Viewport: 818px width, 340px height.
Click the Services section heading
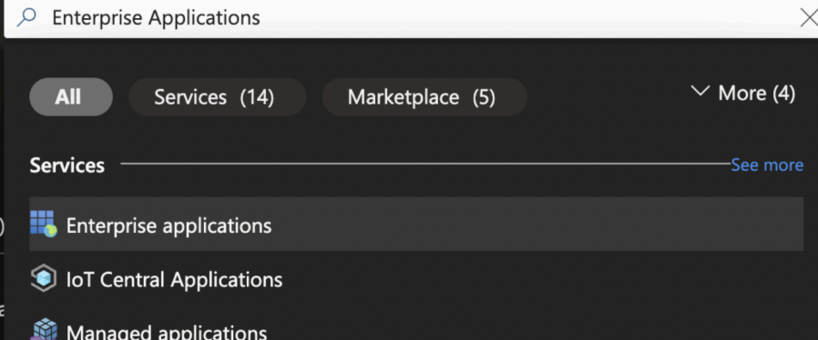pyautogui.click(x=67, y=165)
